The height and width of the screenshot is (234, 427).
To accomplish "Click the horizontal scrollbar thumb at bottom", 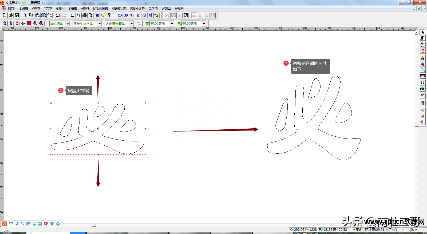I will (94, 225).
